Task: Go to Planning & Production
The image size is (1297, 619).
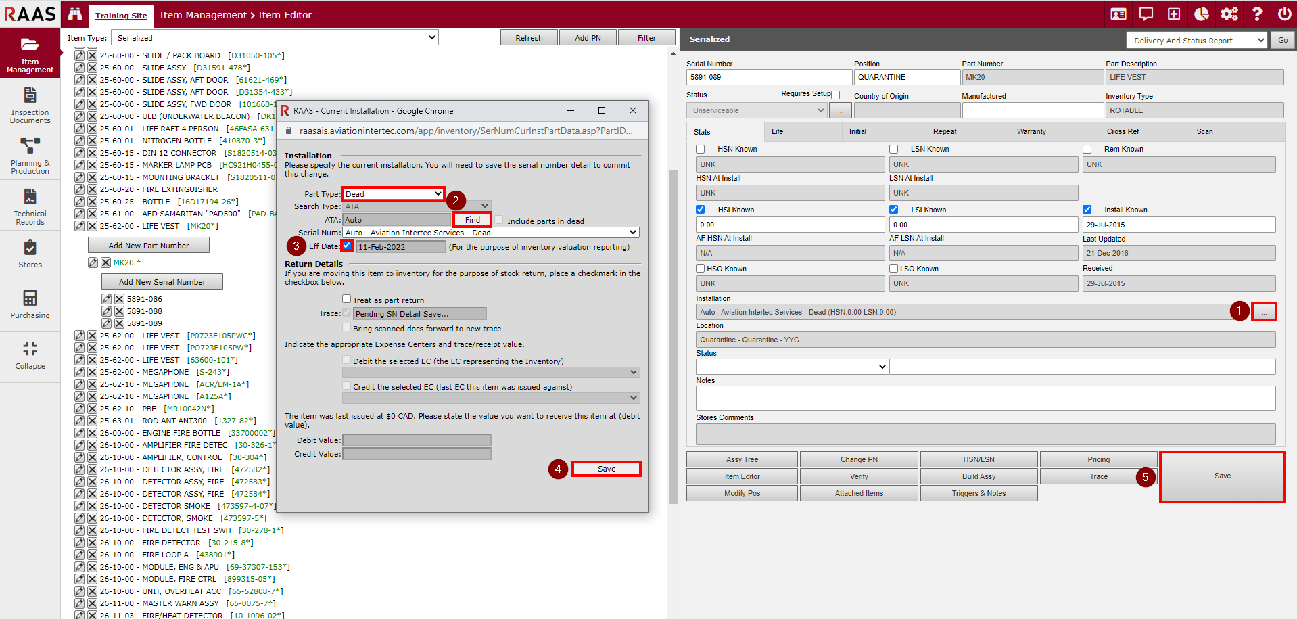Action: [30, 156]
